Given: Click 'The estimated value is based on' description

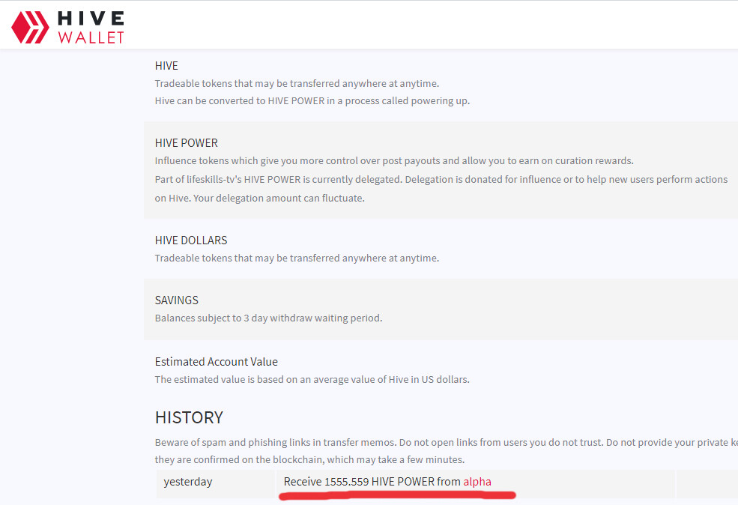Looking at the screenshot, I should (x=312, y=379).
